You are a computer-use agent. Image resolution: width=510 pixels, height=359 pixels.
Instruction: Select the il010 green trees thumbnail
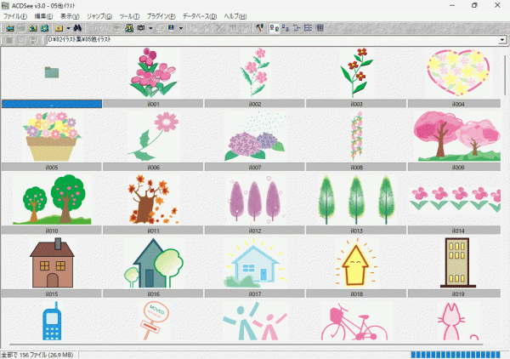(52, 200)
